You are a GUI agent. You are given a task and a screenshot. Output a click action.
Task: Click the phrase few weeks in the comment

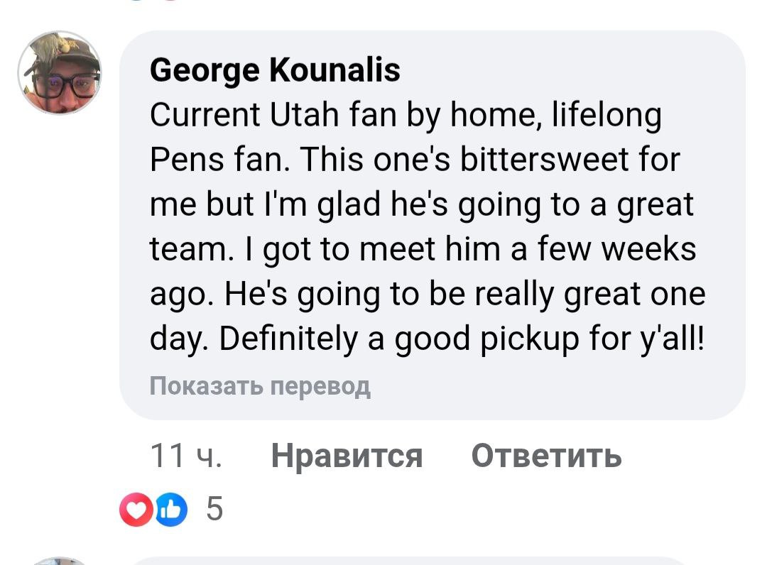[616, 250]
